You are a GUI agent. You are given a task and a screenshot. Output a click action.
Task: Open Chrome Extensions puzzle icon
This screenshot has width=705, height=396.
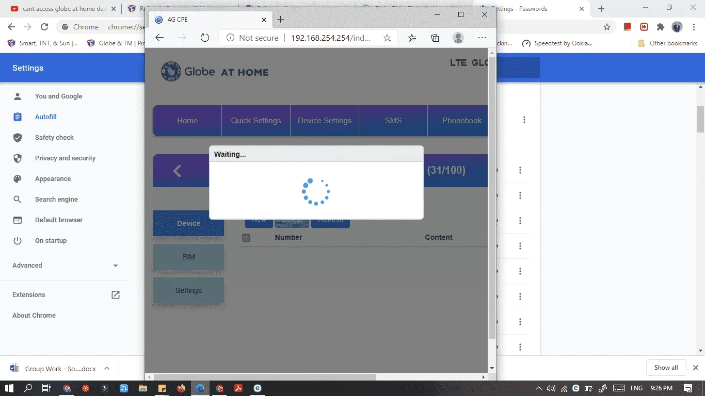661,27
